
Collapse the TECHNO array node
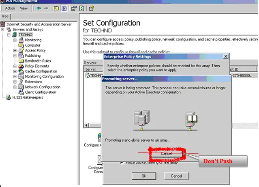coord(9,35)
